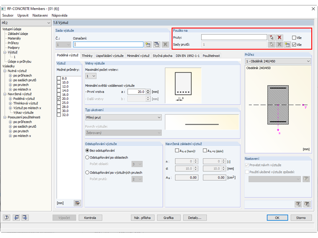The image size is (318, 238).
Task: Create a new reinforcement set icon
Action: 148,45
